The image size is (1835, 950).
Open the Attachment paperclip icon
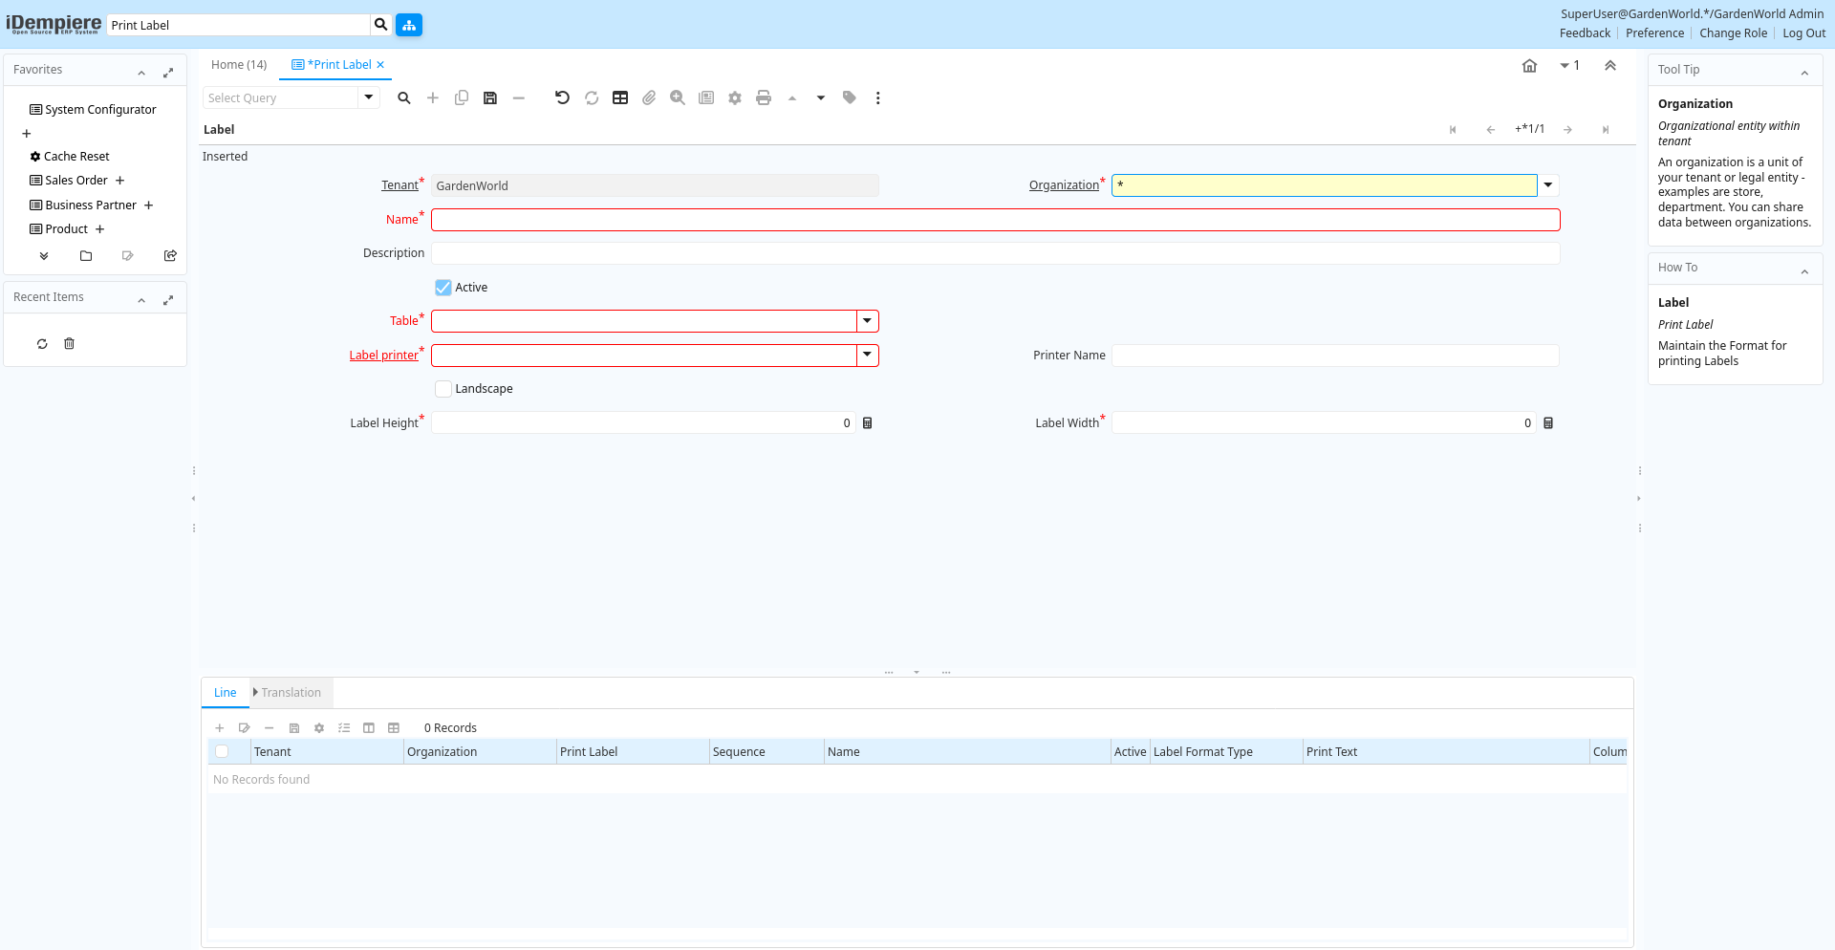(649, 97)
